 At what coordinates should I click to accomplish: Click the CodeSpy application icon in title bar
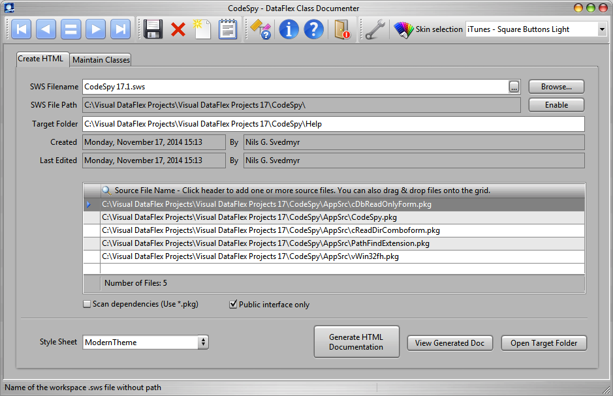[9, 8]
